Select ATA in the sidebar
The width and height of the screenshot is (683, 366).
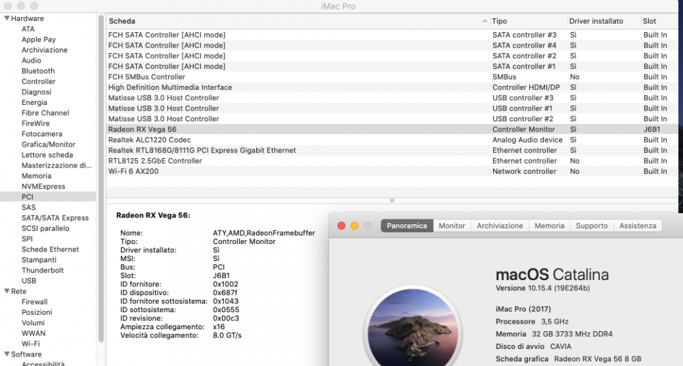tap(28, 29)
